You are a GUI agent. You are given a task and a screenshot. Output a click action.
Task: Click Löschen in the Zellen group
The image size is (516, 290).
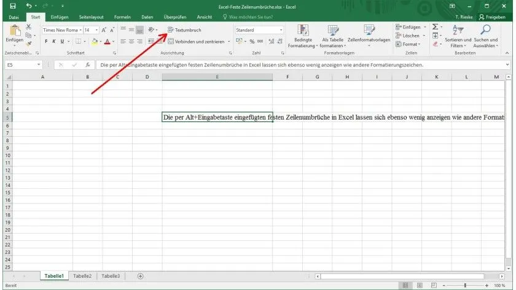407,36
